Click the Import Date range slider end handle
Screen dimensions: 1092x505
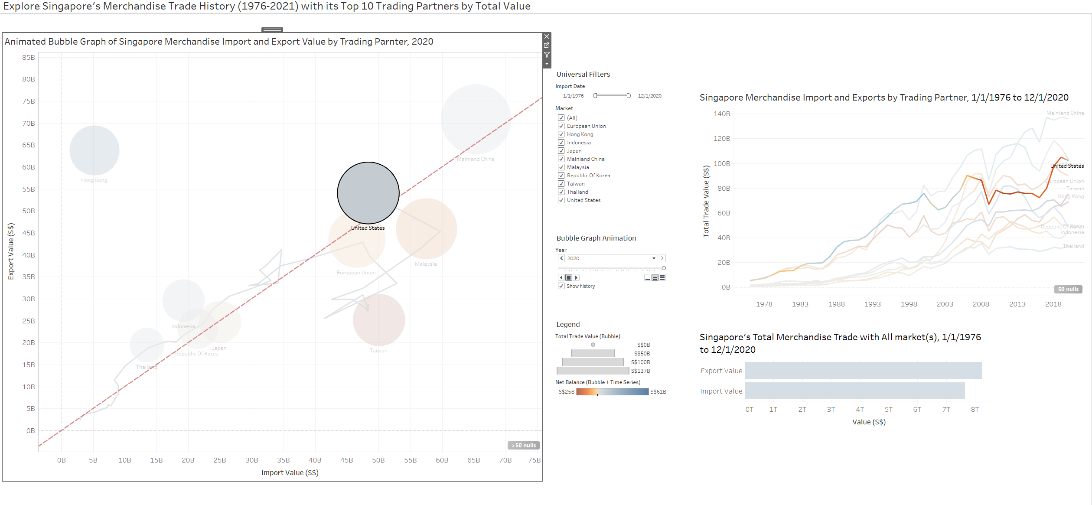[x=629, y=96]
